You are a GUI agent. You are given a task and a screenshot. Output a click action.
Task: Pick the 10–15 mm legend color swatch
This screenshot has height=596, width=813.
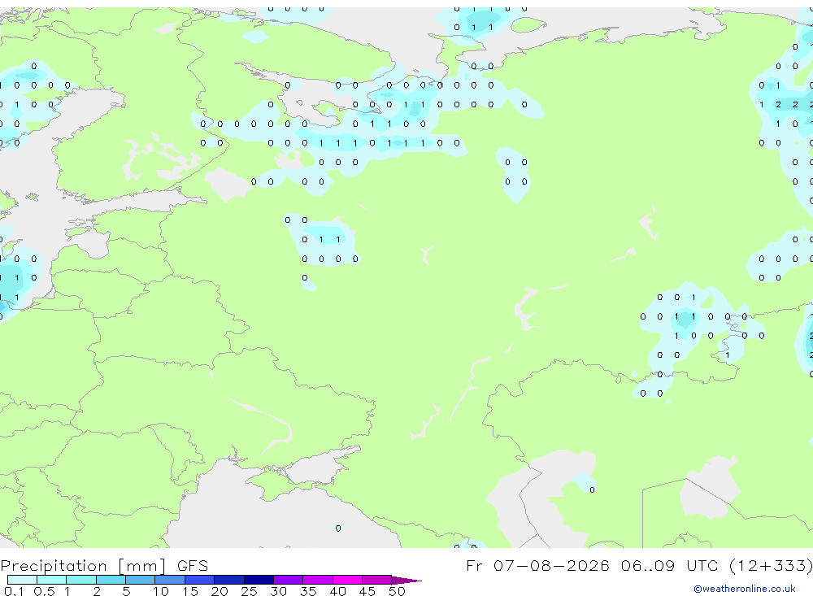coord(170,580)
